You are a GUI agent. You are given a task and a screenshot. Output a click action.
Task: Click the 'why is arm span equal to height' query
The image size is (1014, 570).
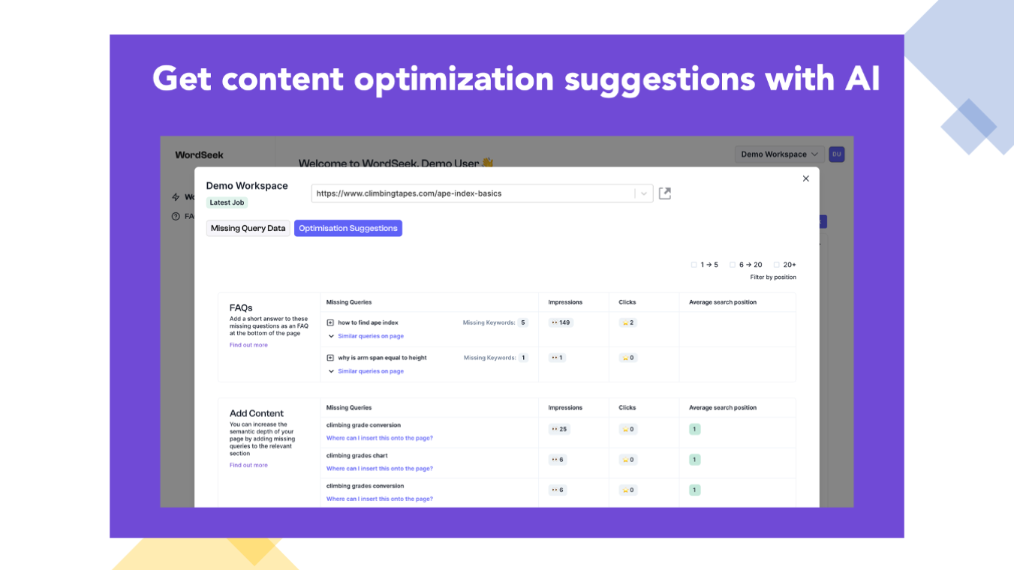[382, 358]
